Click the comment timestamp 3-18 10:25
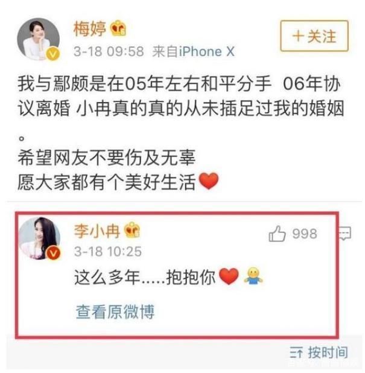 [108, 252]
